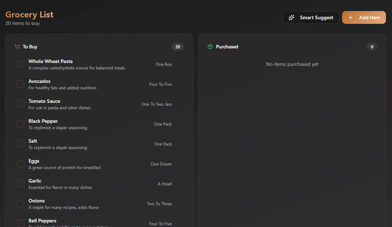Check the Salt item checkbox
392x227 pixels.
point(20,144)
